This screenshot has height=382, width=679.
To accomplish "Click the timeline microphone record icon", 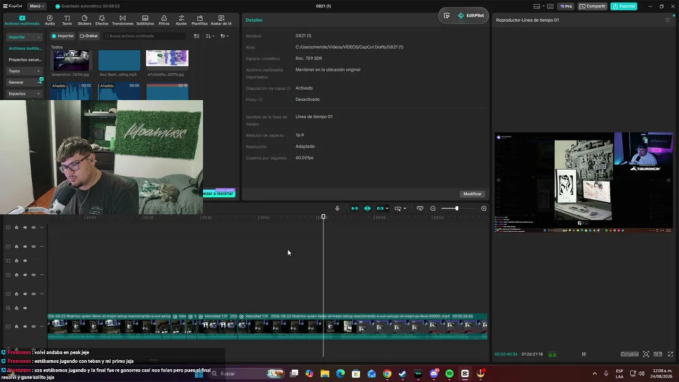I will tap(337, 209).
